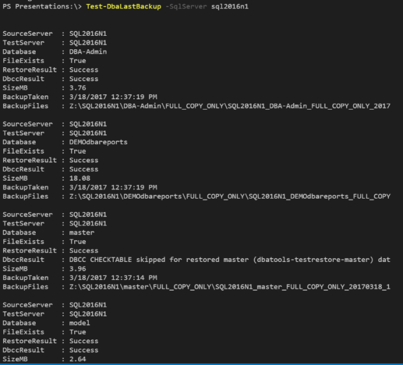Image resolution: width=403 pixels, height=365 pixels.
Task: Click the master database name value
Action: [x=84, y=232]
